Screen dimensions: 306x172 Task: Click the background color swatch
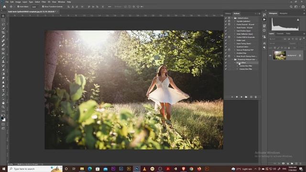(4, 120)
